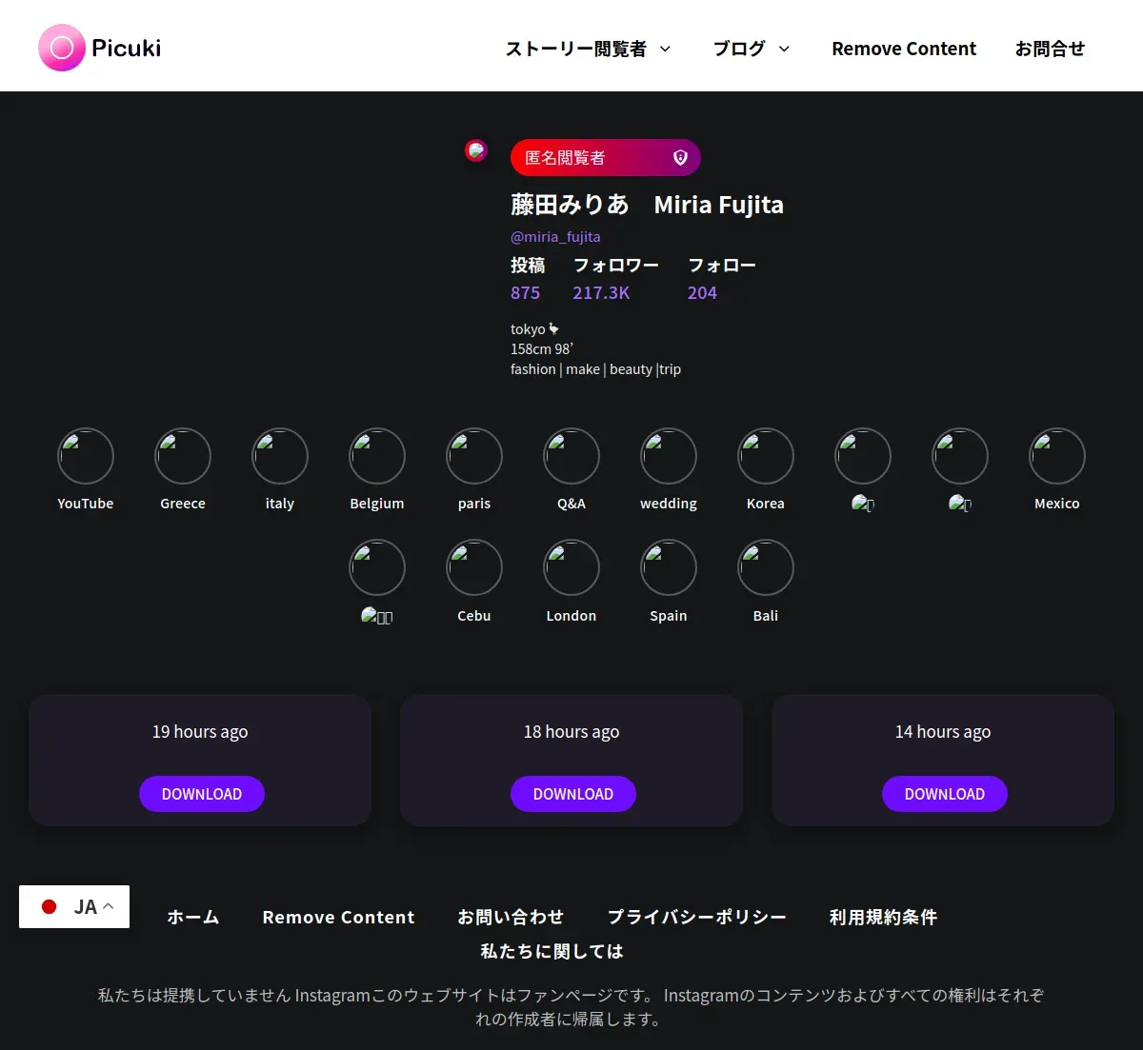Screen dimensions: 1143x1050
Task: Click the 875 posts count
Action: click(x=525, y=293)
